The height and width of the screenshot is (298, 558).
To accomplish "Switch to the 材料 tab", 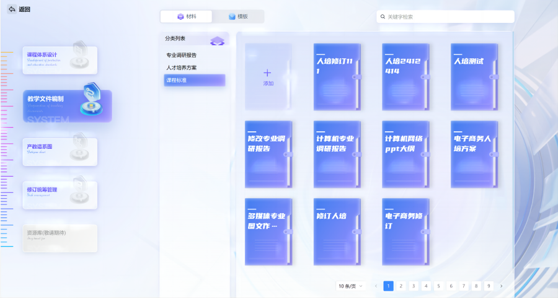I will (x=186, y=17).
